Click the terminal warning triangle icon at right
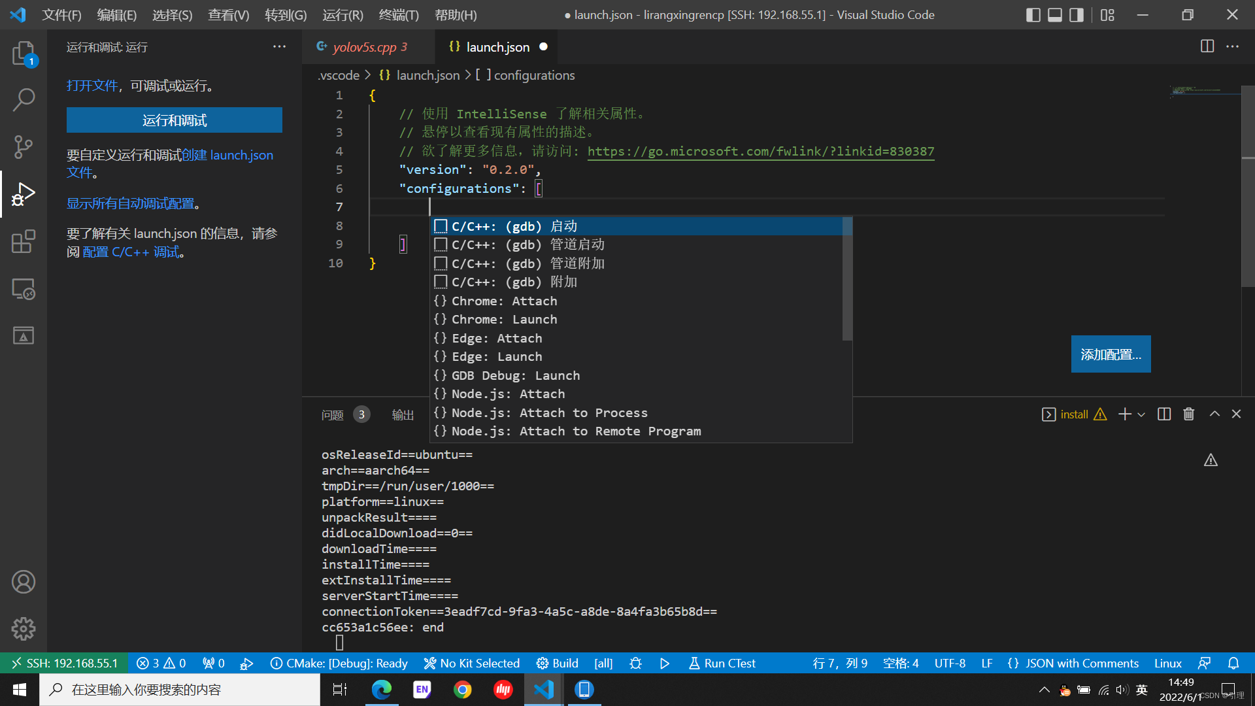Viewport: 1255px width, 706px height. pos(1211,461)
